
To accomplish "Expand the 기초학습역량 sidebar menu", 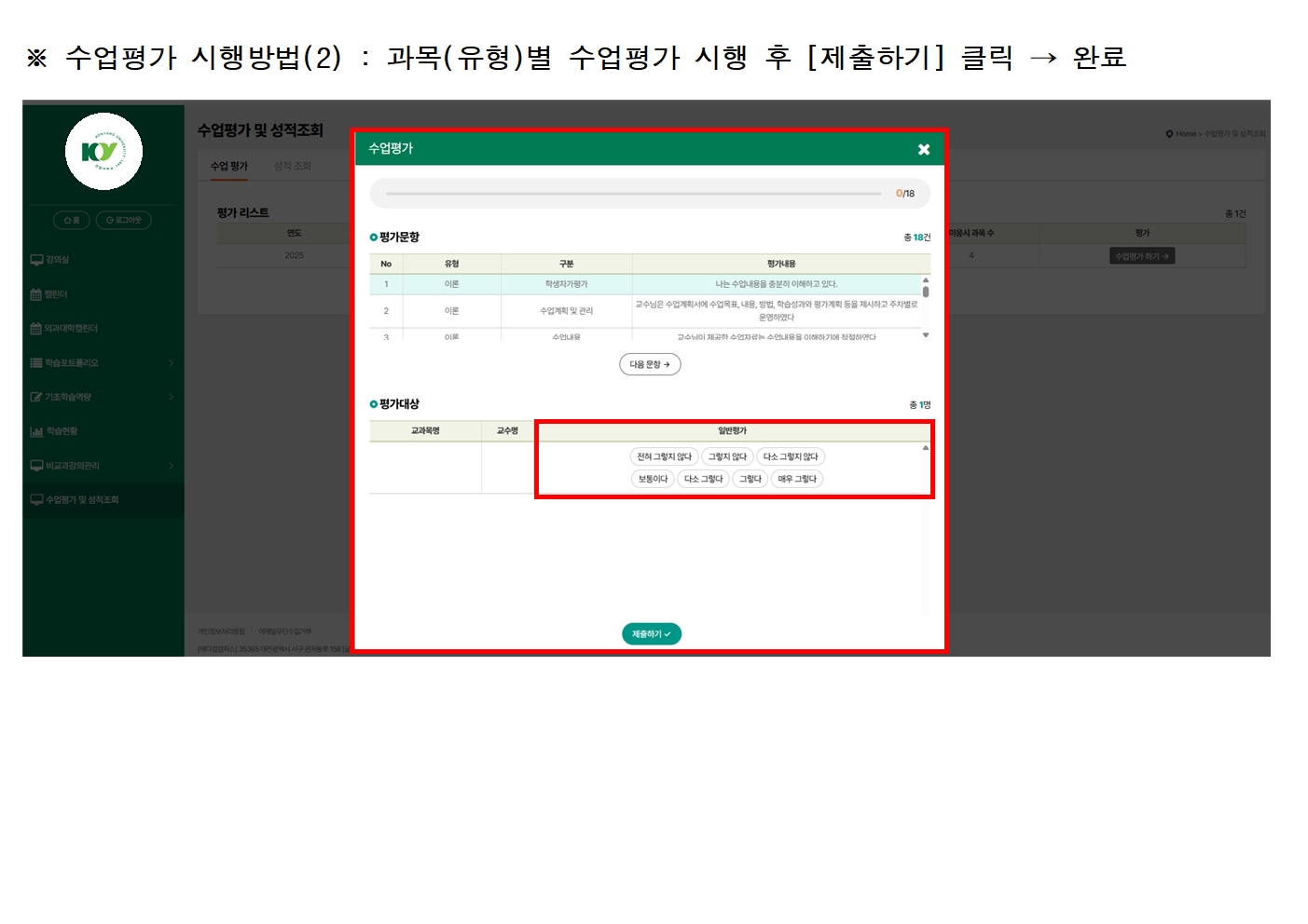I will tap(103, 397).
